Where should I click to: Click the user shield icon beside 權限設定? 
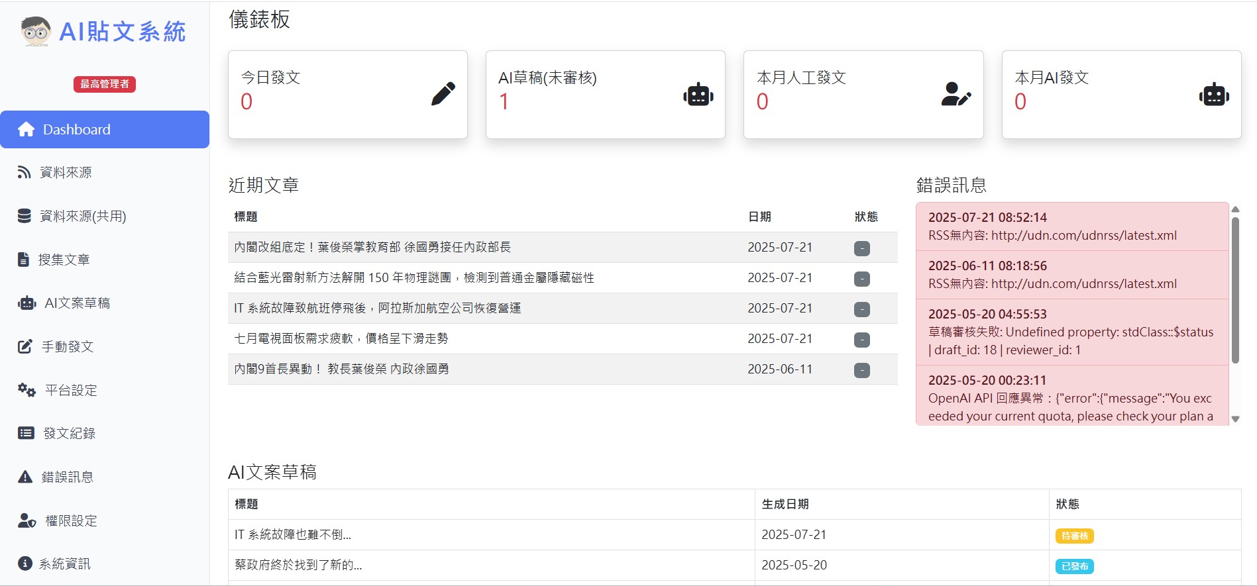point(27,520)
